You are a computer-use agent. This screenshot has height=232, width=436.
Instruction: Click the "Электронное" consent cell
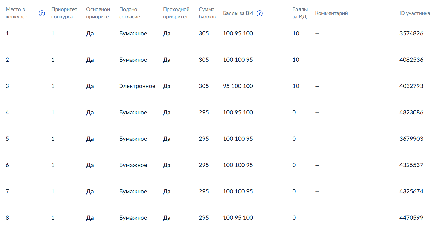pyautogui.click(x=137, y=86)
